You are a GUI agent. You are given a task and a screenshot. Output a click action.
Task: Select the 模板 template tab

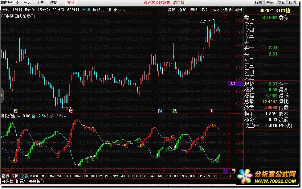(15, 176)
